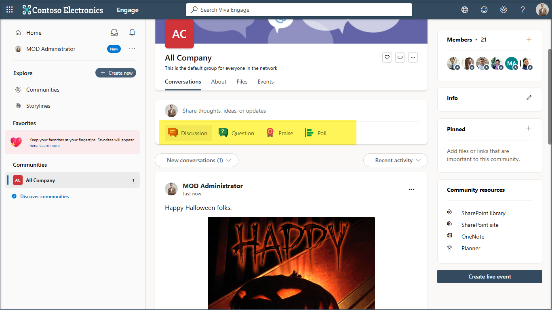This screenshot has height=310, width=552.
Task: Open the network globe icon in header
Action: click(465, 10)
